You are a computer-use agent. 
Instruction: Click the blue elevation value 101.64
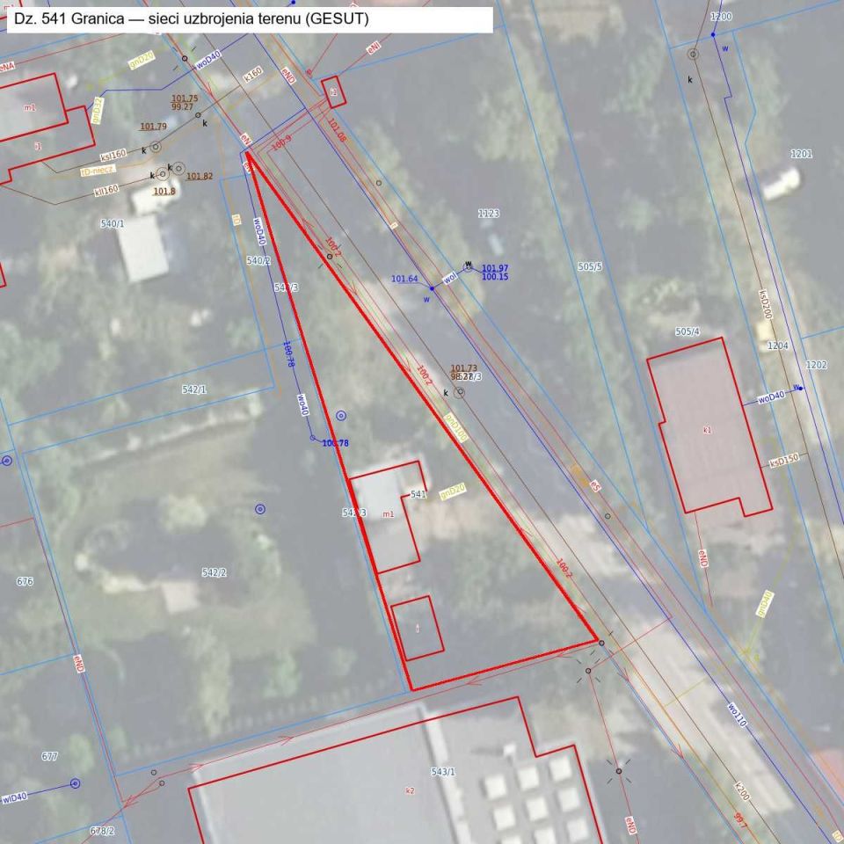pos(404,279)
